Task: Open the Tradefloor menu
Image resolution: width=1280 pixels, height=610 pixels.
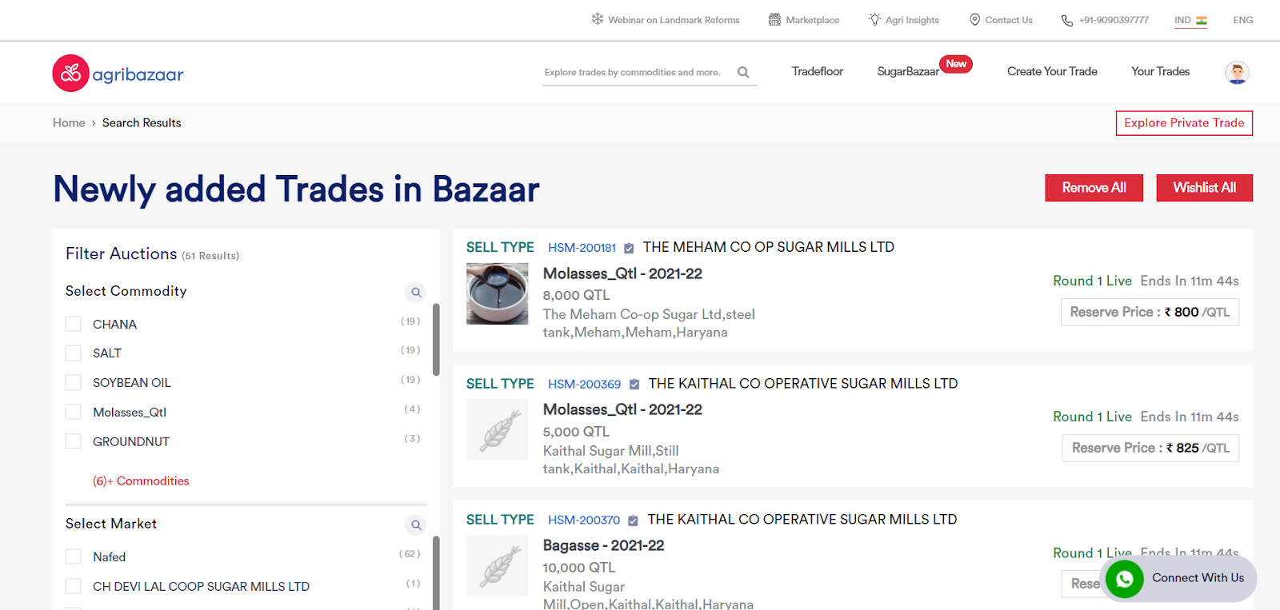Action: click(x=818, y=71)
